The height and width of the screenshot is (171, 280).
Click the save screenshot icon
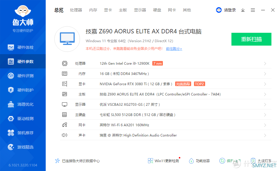click(222, 161)
